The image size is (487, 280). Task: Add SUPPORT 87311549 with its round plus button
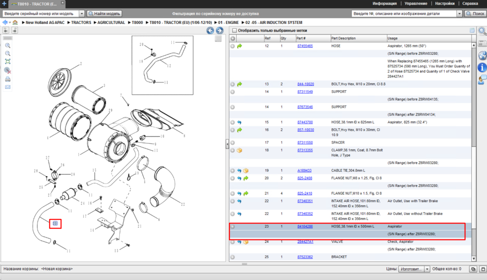click(x=232, y=92)
